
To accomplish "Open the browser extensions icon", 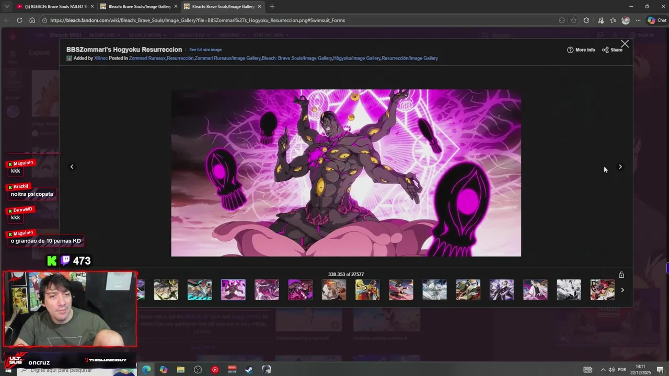I will 586,20.
